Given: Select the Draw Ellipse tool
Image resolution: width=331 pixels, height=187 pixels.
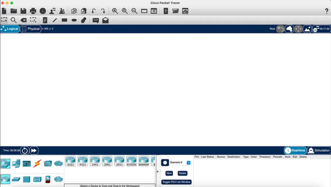Looking at the screenshot, I should tap(74, 20).
